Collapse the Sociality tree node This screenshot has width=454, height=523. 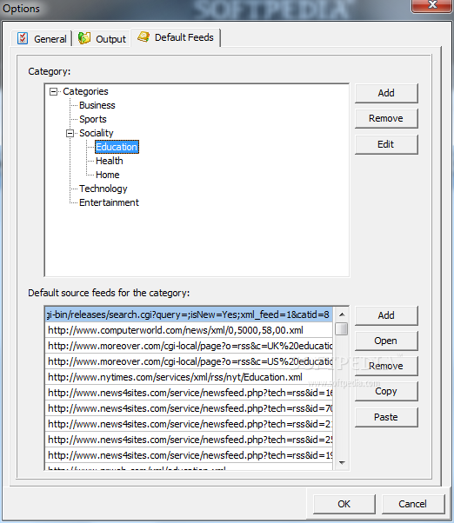pos(70,134)
